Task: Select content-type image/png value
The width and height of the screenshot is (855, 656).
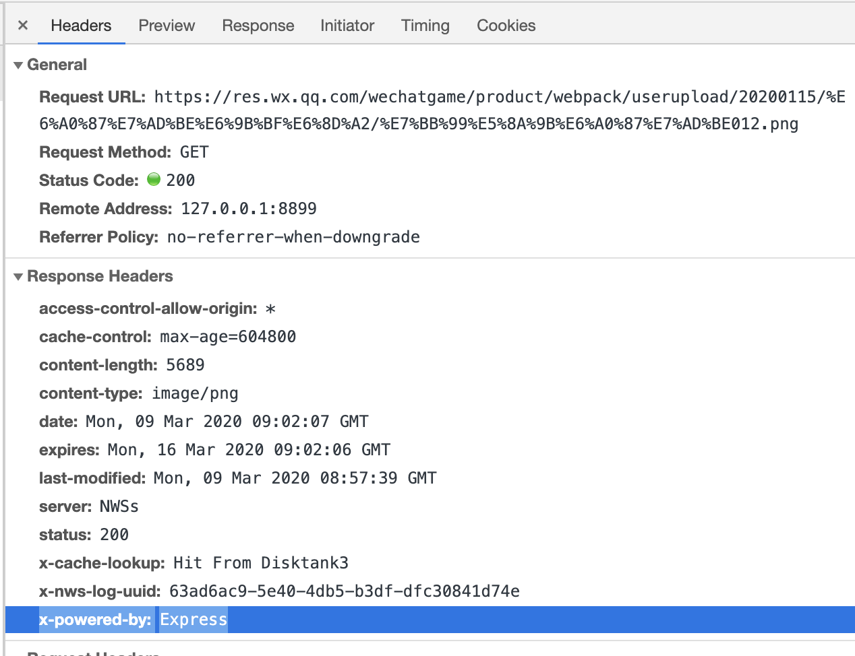Action: (195, 393)
